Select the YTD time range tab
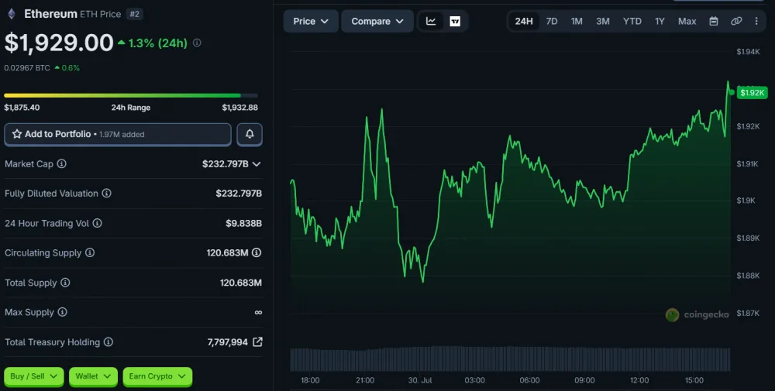 [632, 21]
